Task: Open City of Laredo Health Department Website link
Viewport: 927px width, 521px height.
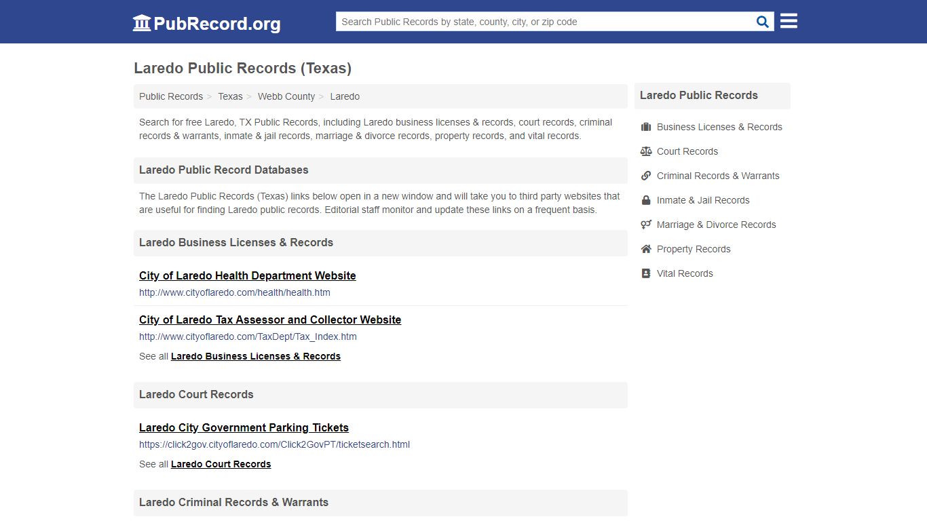Action: tap(248, 275)
